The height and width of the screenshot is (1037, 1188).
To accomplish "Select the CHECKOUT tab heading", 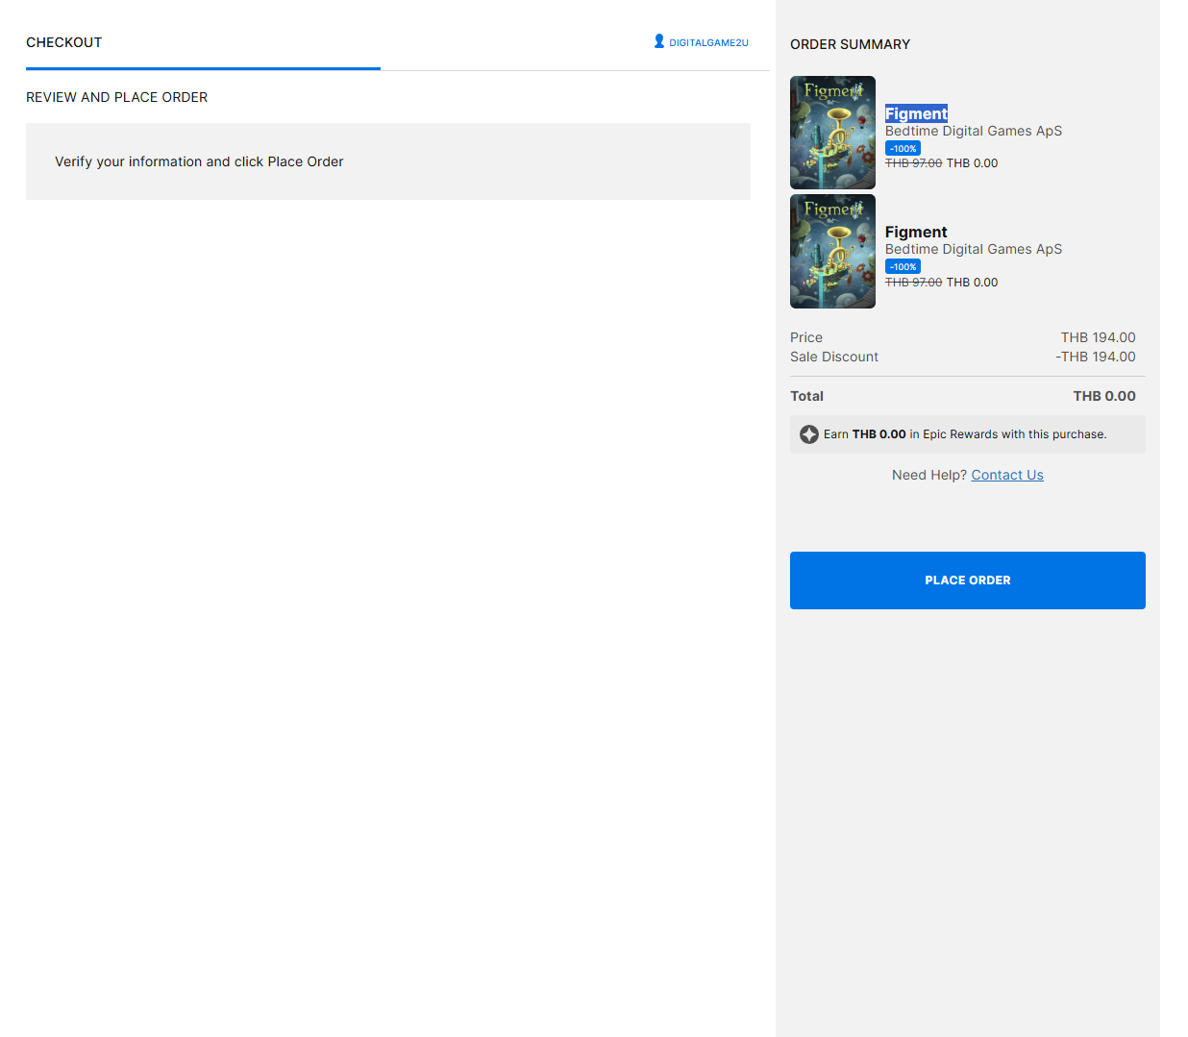I will coord(64,42).
